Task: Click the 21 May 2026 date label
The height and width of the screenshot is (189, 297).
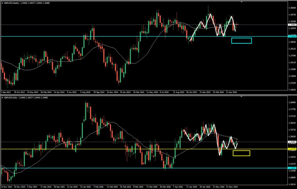Action: click(x=232, y=187)
